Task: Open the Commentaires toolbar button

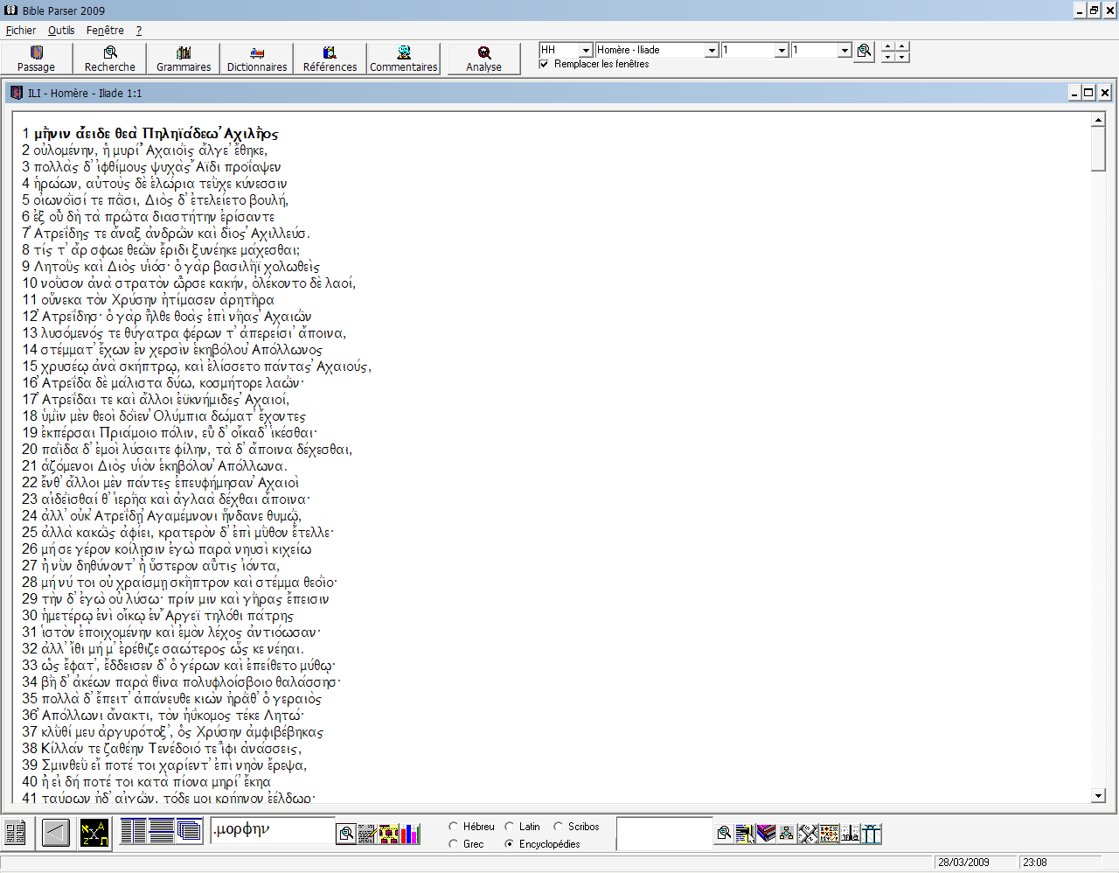Action: [404, 59]
